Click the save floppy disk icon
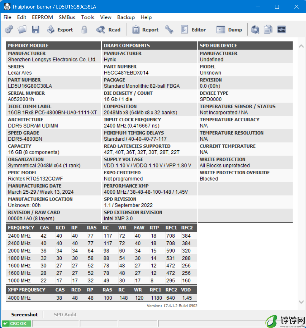This screenshot has height=328, width=306. tap(36, 30)
